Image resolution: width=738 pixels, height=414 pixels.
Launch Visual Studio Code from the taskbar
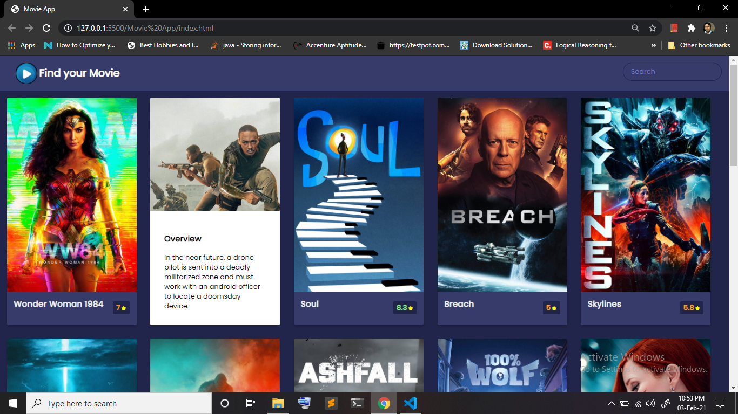pos(410,403)
